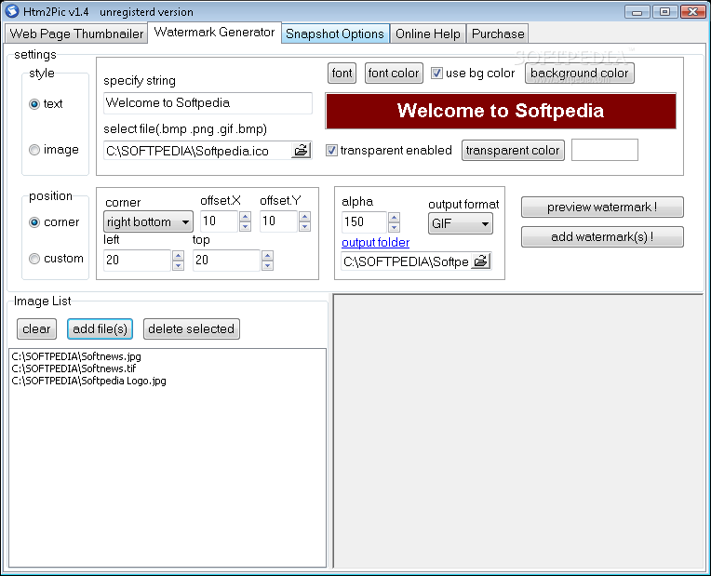Screen dimensions: 711x576
Task: Decrease alpha value with down arrow
Action: pos(394,227)
